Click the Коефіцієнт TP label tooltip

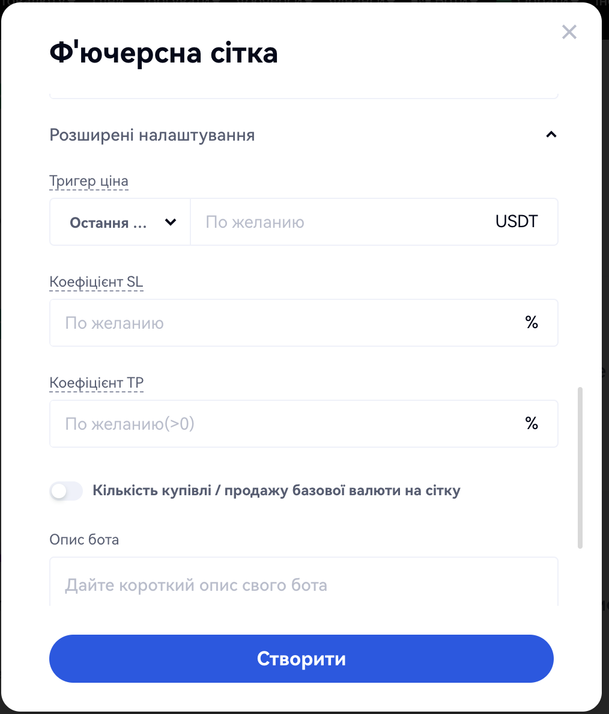click(96, 383)
